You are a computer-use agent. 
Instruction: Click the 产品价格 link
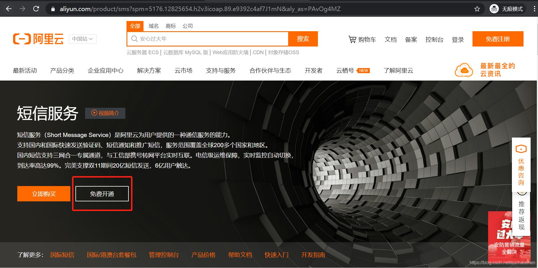click(x=203, y=255)
